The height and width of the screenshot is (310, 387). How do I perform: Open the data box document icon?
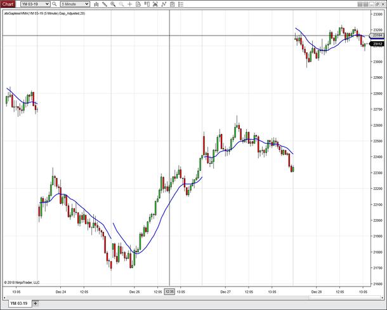(x=138, y=4)
